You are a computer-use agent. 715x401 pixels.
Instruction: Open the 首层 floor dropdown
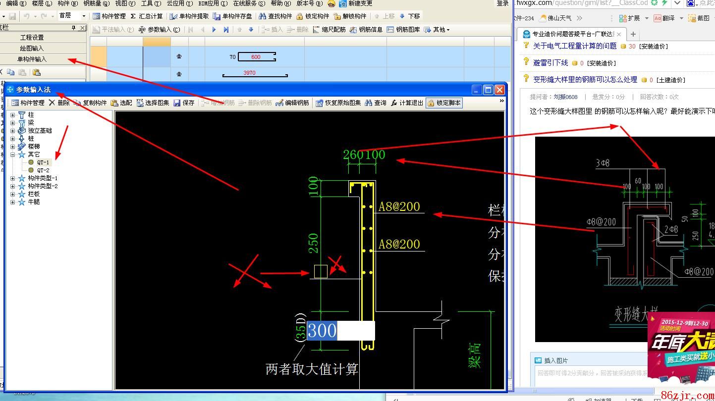coord(83,16)
